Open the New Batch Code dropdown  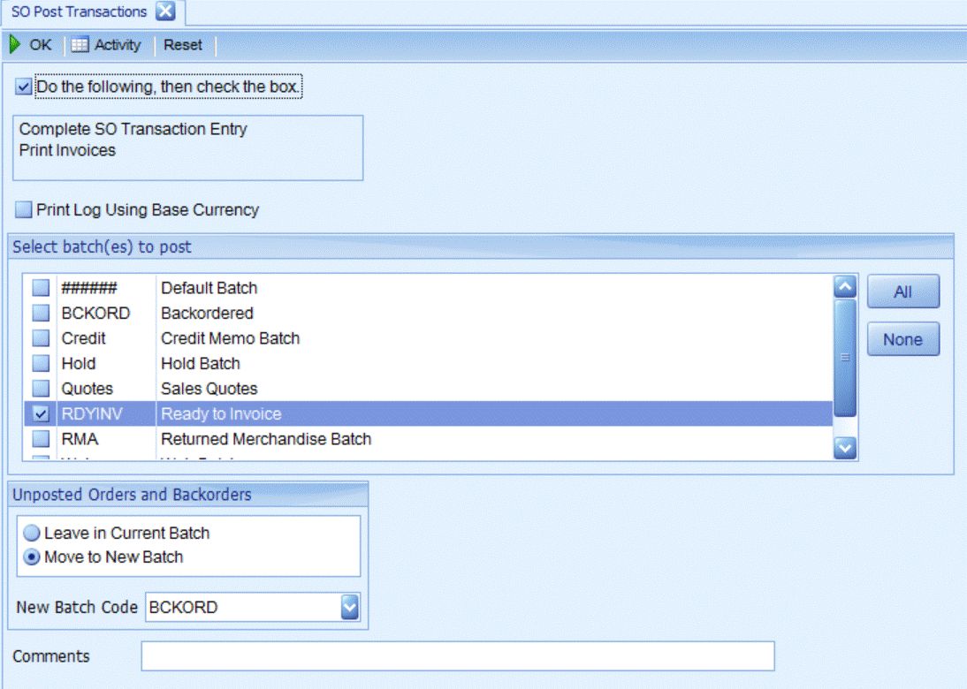(350, 607)
